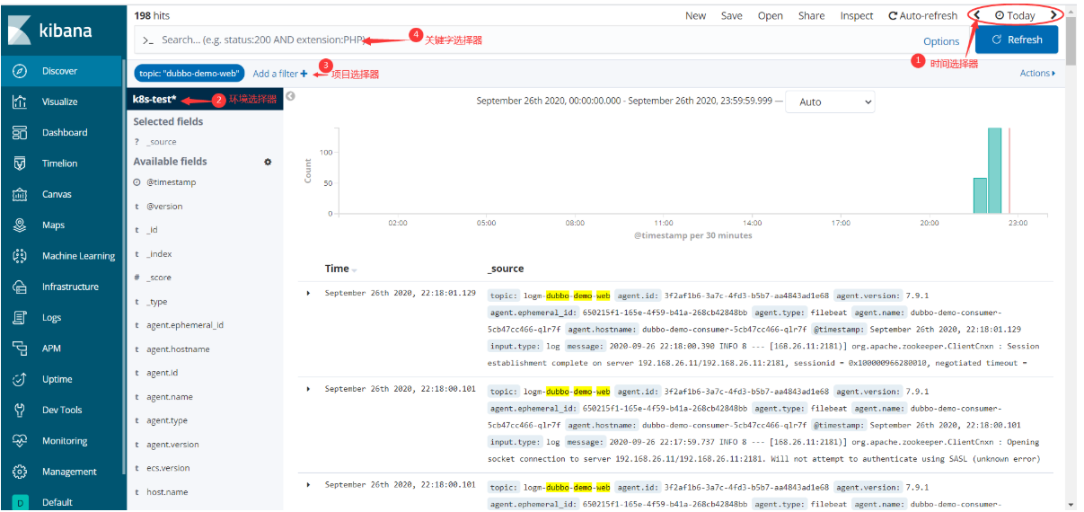Sort by the Time column header
The image size is (1084, 512).
pyautogui.click(x=340, y=269)
